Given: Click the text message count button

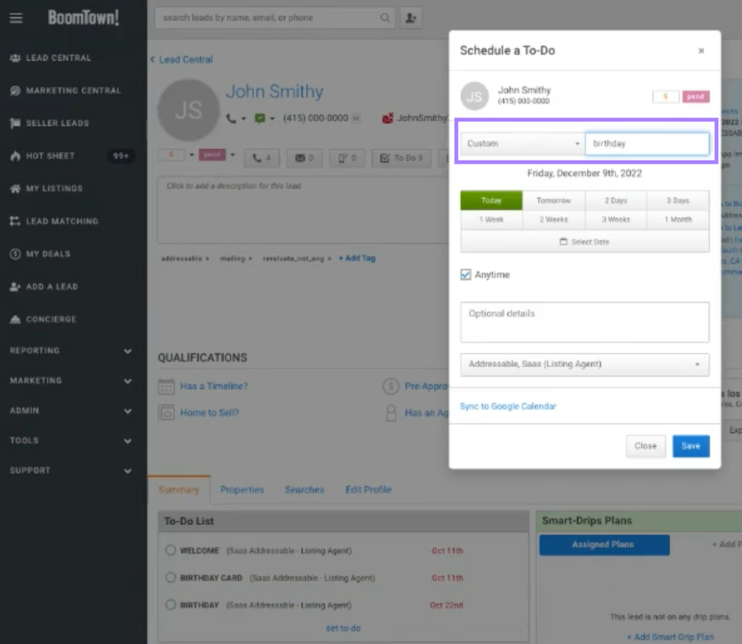Looking at the screenshot, I should coord(347,158).
